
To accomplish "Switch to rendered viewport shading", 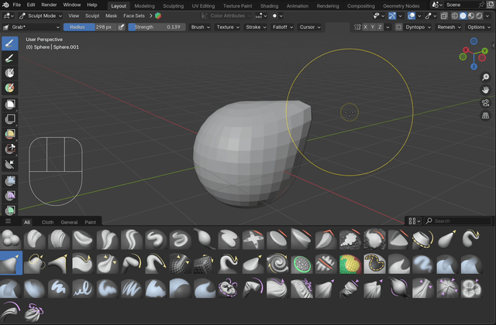I will coord(480,15).
